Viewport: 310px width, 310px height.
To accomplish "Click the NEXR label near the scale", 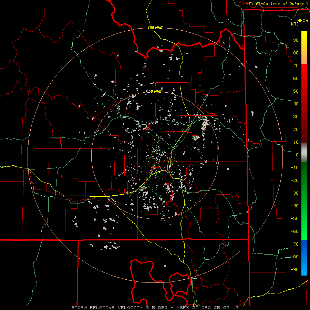I will coord(302,21).
